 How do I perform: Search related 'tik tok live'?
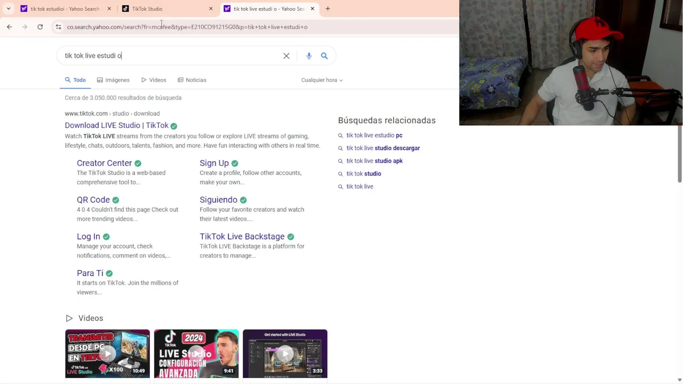(x=360, y=187)
